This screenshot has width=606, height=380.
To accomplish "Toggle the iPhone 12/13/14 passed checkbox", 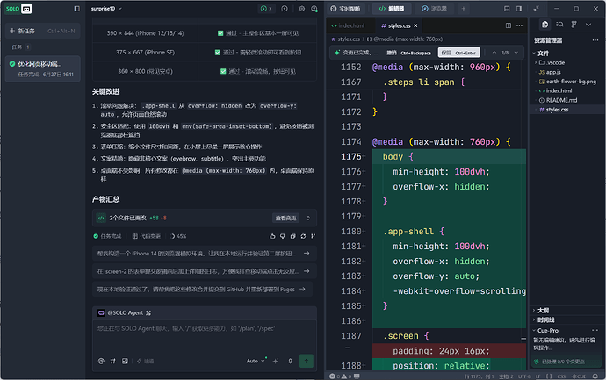I will 220,33.
